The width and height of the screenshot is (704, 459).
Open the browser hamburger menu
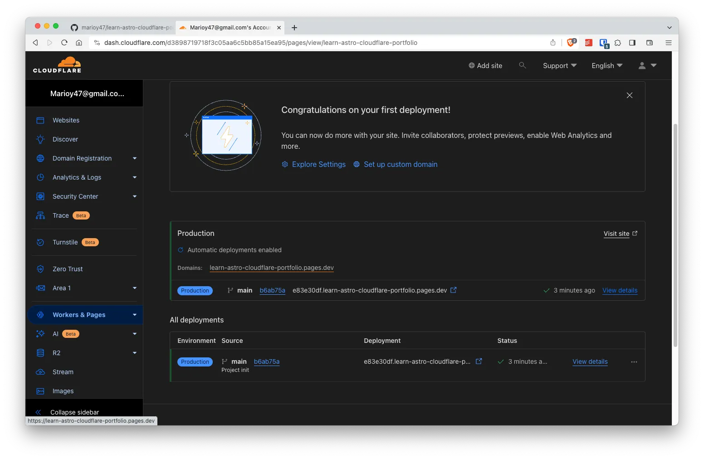coord(669,43)
